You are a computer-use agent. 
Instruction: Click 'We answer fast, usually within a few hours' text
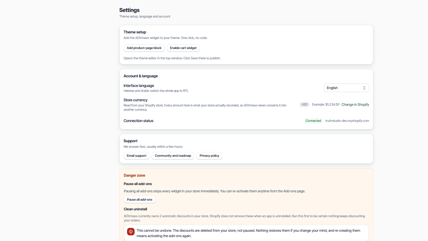pyautogui.click(x=153, y=147)
